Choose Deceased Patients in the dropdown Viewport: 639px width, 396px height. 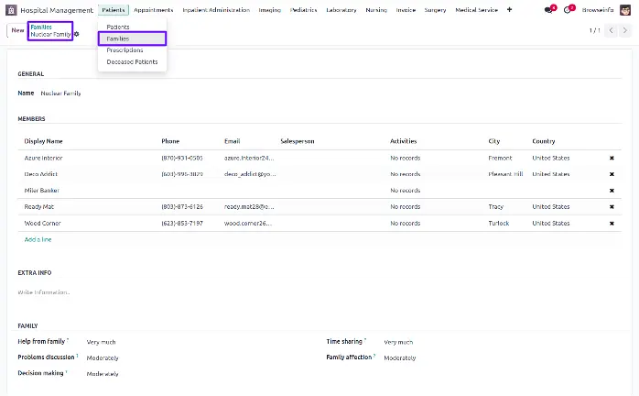click(x=132, y=61)
